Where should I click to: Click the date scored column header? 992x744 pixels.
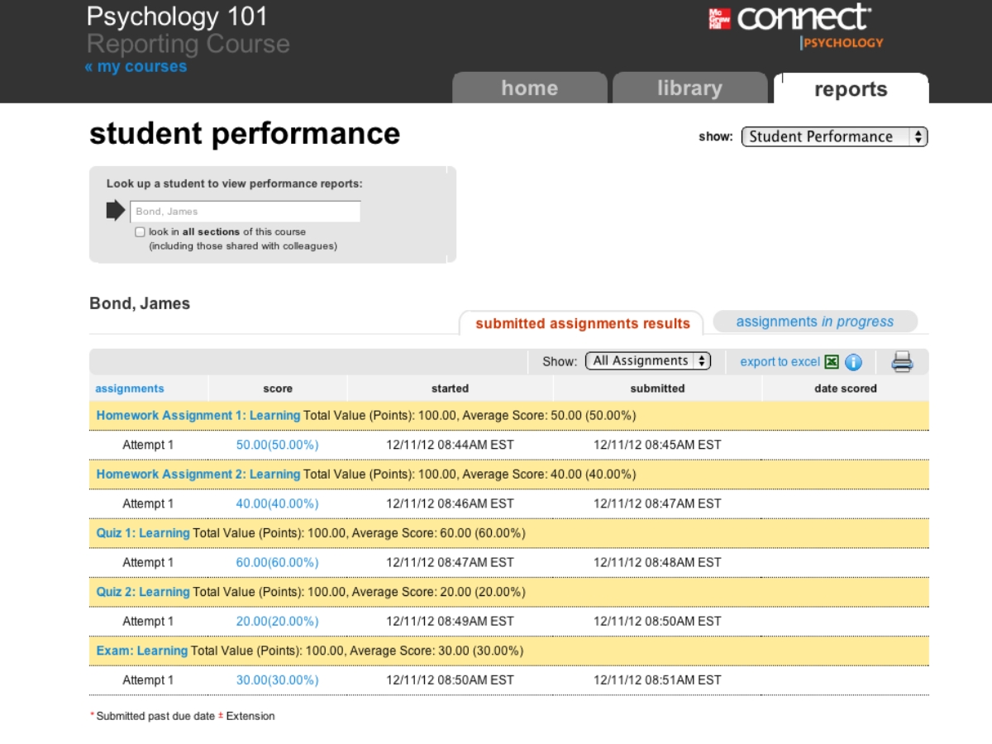[x=846, y=389]
